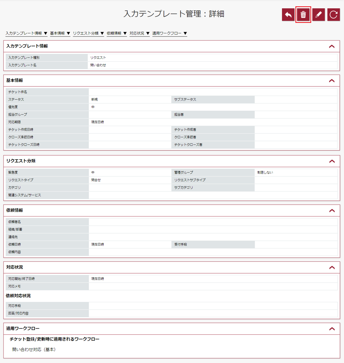Click the チケット作成日時 label
Image resolution: width=344 pixels, height=363 pixels.
point(21,130)
